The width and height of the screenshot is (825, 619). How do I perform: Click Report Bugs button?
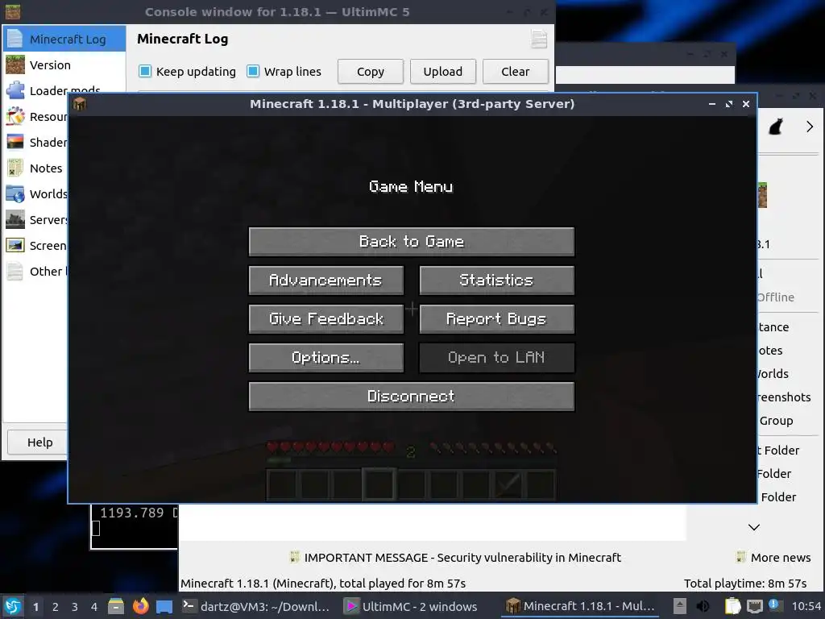(496, 319)
